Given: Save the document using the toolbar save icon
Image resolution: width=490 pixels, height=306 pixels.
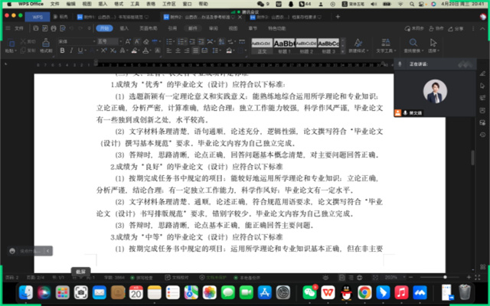Looking at the screenshot, I should tap(36, 28).
